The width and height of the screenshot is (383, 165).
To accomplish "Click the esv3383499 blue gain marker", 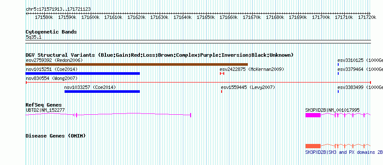I will [x=338, y=92].
